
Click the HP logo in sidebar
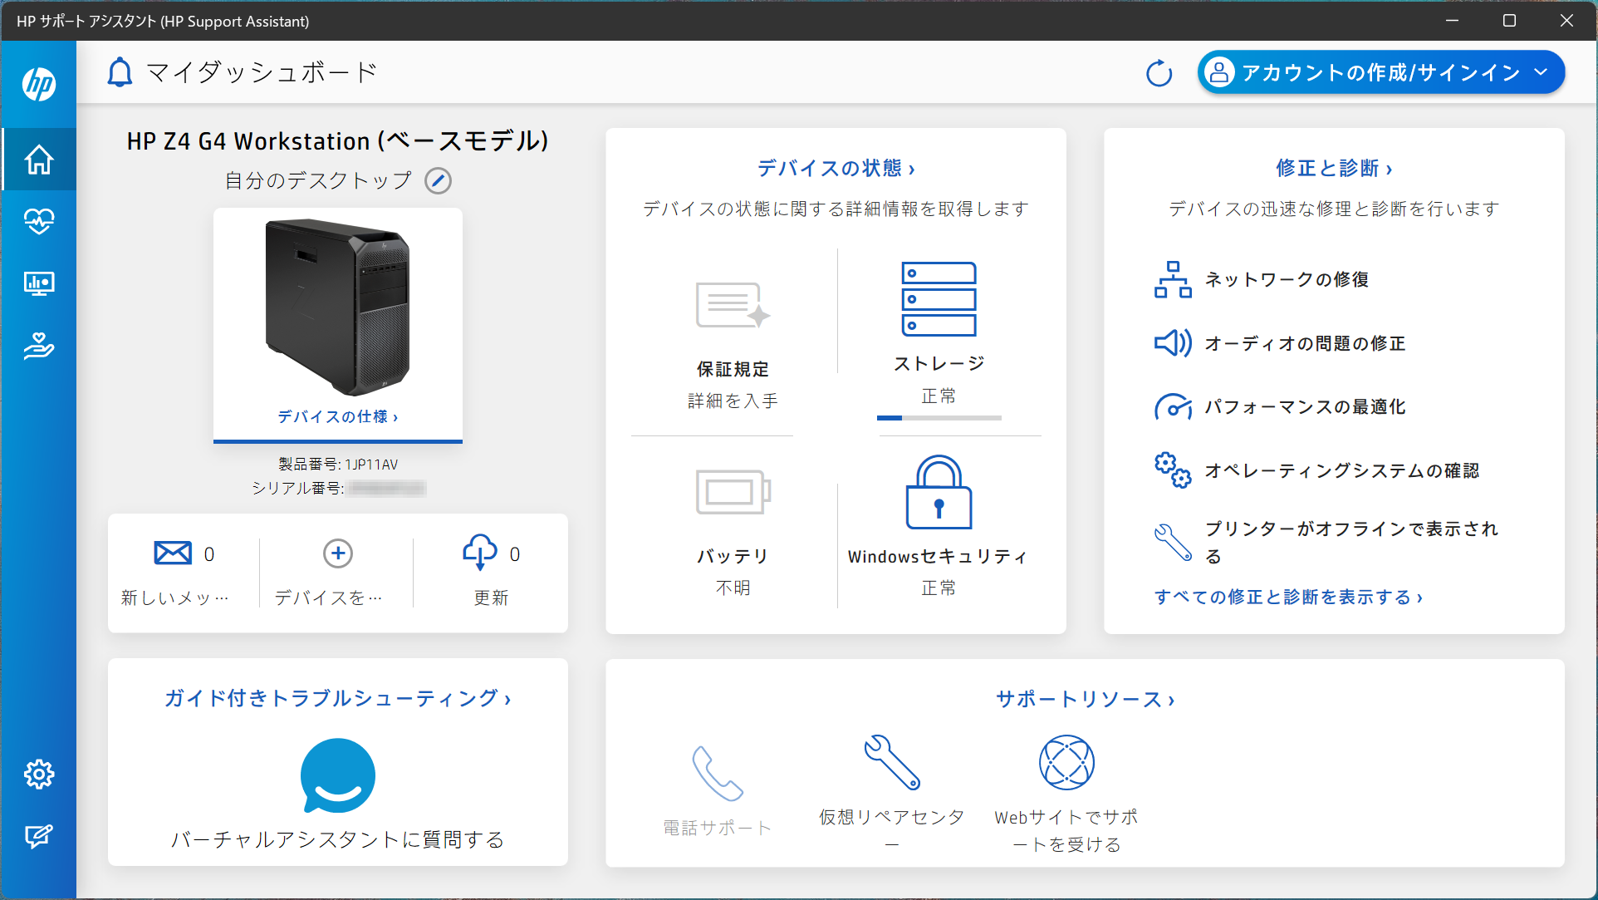[x=39, y=84]
